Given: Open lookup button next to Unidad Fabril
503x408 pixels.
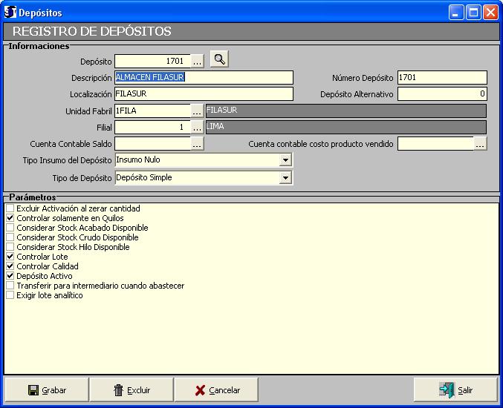Looking at the screenshot, I should point(197,111).
